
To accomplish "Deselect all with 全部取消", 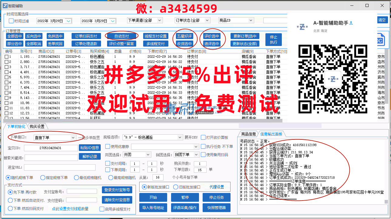I will (x=33, y=44).
